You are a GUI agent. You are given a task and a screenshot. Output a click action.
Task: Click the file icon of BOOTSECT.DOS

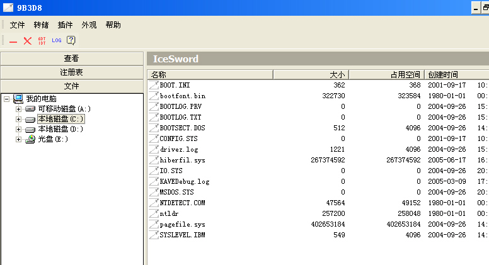click(x=153, y=128)
